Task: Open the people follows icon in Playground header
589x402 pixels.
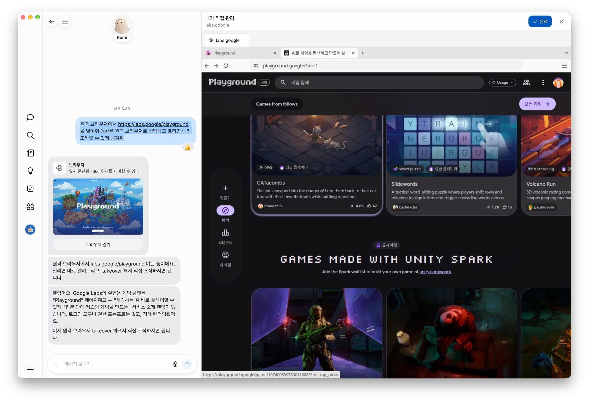Action: click(x=526, y=83)
